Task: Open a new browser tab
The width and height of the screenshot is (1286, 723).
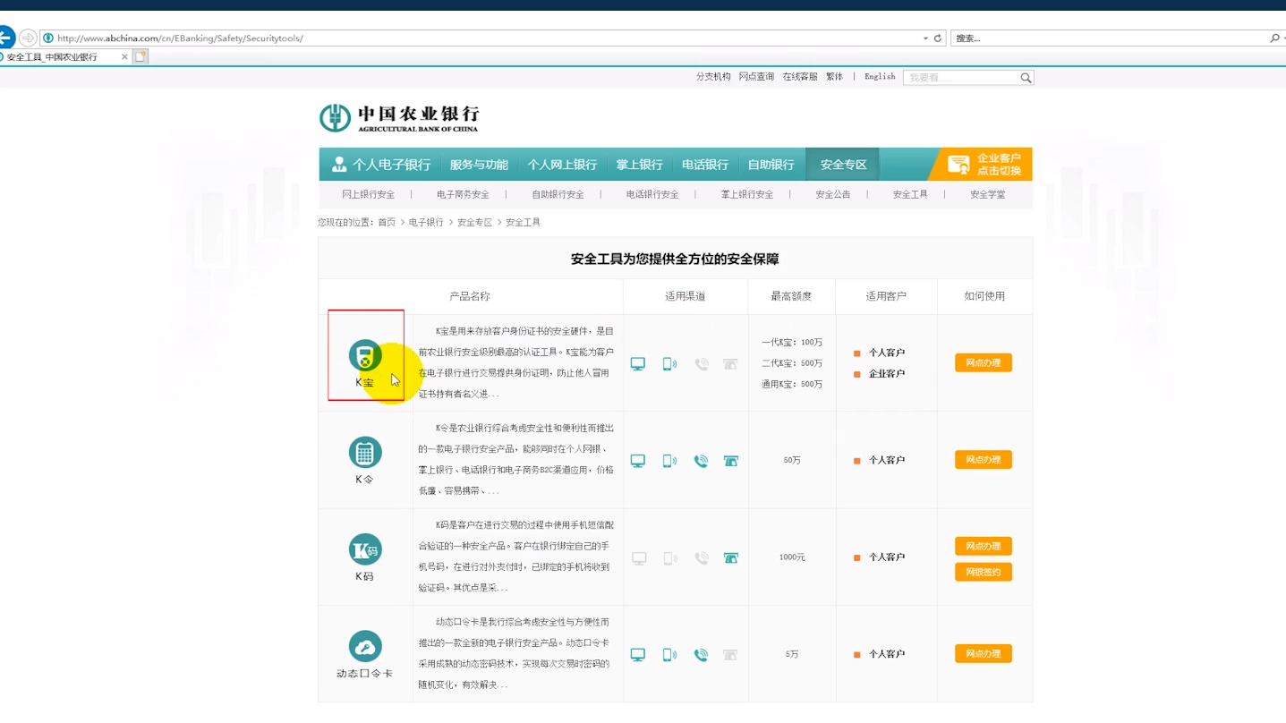Action: [141, 56]
